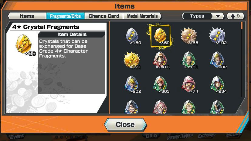Toggle ascending/descending sort order arrows

(x=235, y=16)
